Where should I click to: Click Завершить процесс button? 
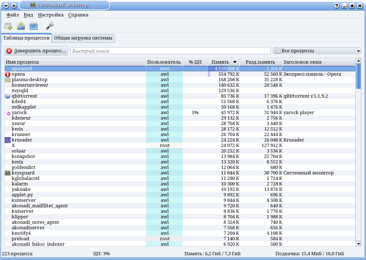coord(36,51)
